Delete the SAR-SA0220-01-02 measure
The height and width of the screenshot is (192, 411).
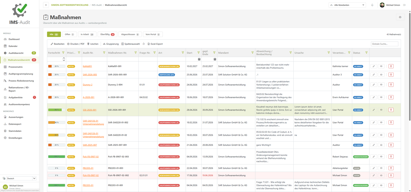pos(391,135)
